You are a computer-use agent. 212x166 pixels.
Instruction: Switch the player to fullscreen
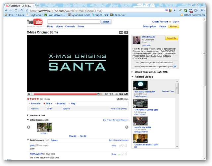[x=126, y=94]
